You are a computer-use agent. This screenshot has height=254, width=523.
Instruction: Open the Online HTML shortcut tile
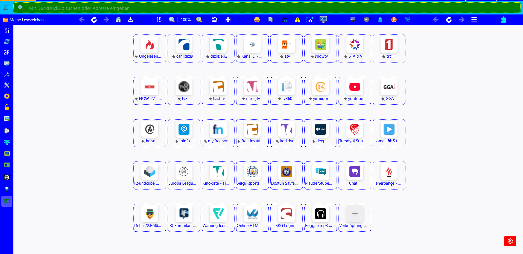click(x=252, y=218)
